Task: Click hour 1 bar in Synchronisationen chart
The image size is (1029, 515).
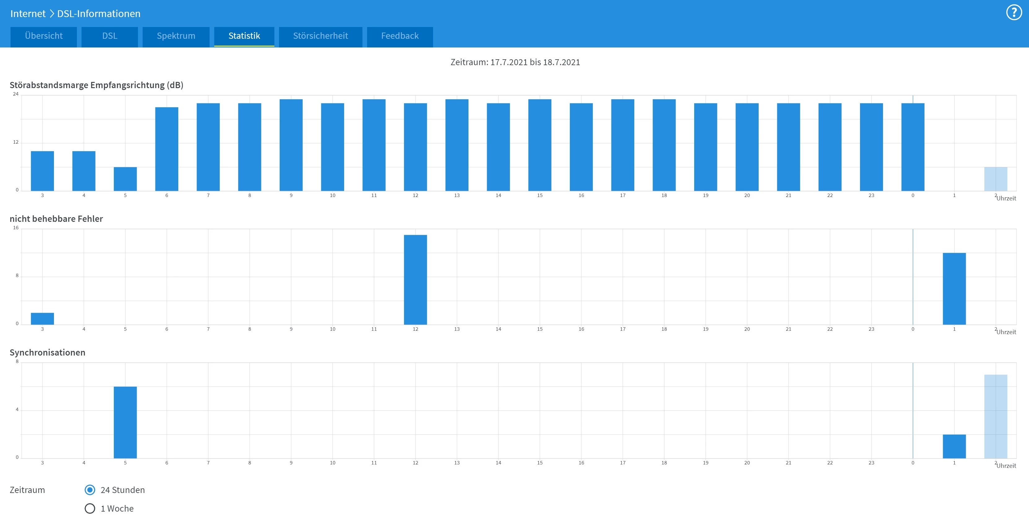Action: 954,446
